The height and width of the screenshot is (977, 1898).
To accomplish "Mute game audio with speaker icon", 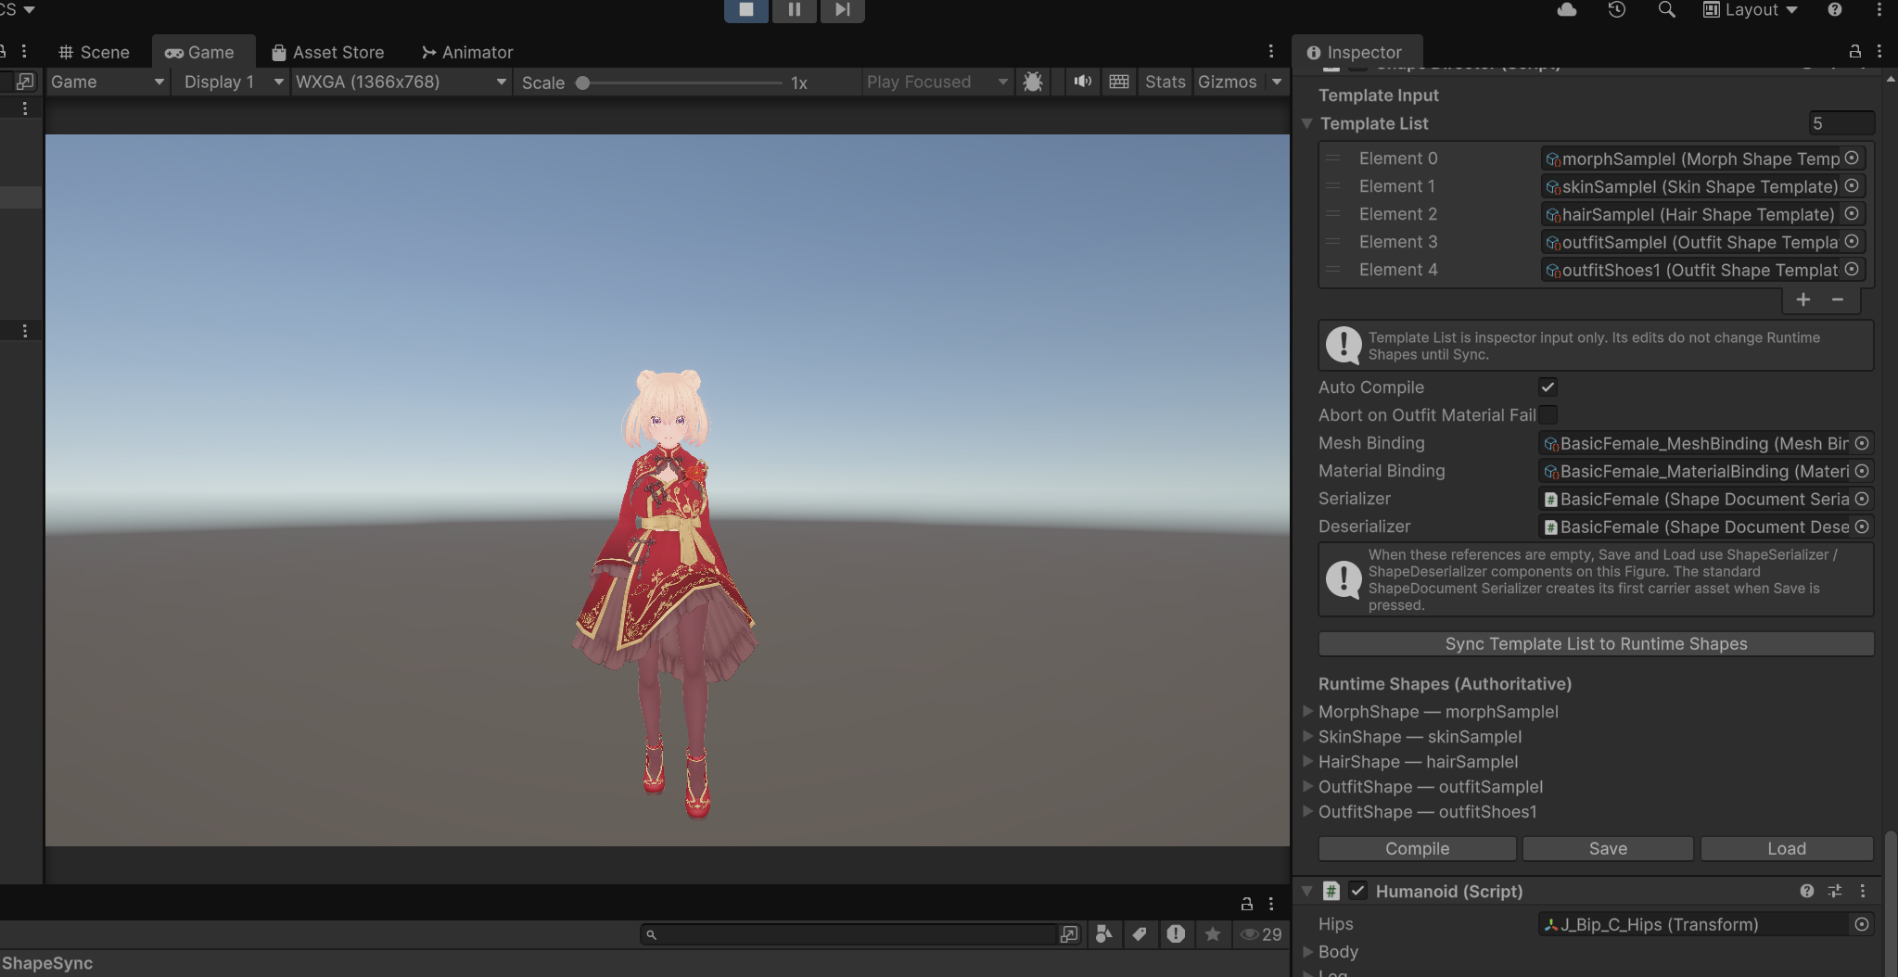I will [x=1082, y=82].
